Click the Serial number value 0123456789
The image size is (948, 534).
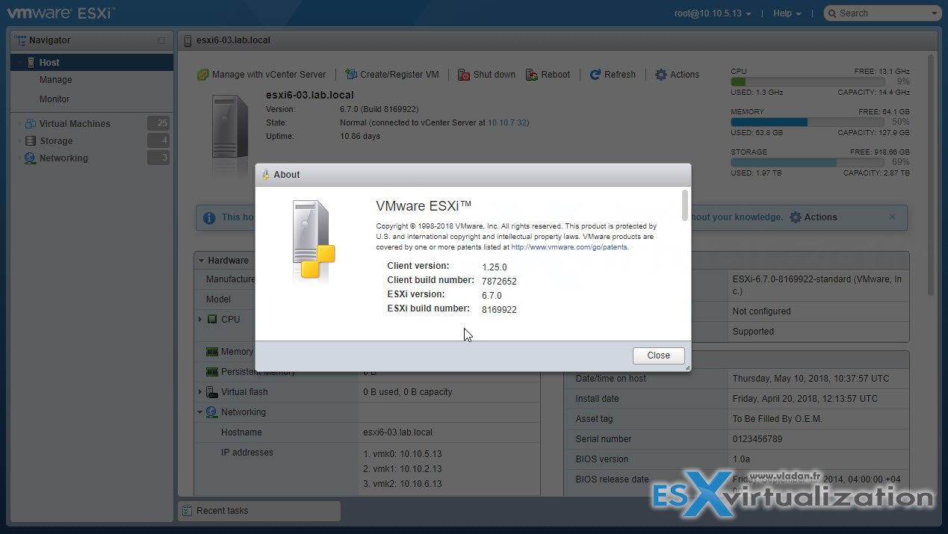tap(757, 439)
